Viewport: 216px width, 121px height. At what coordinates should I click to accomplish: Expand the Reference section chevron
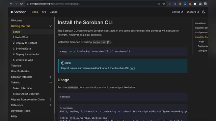point(51,105)
